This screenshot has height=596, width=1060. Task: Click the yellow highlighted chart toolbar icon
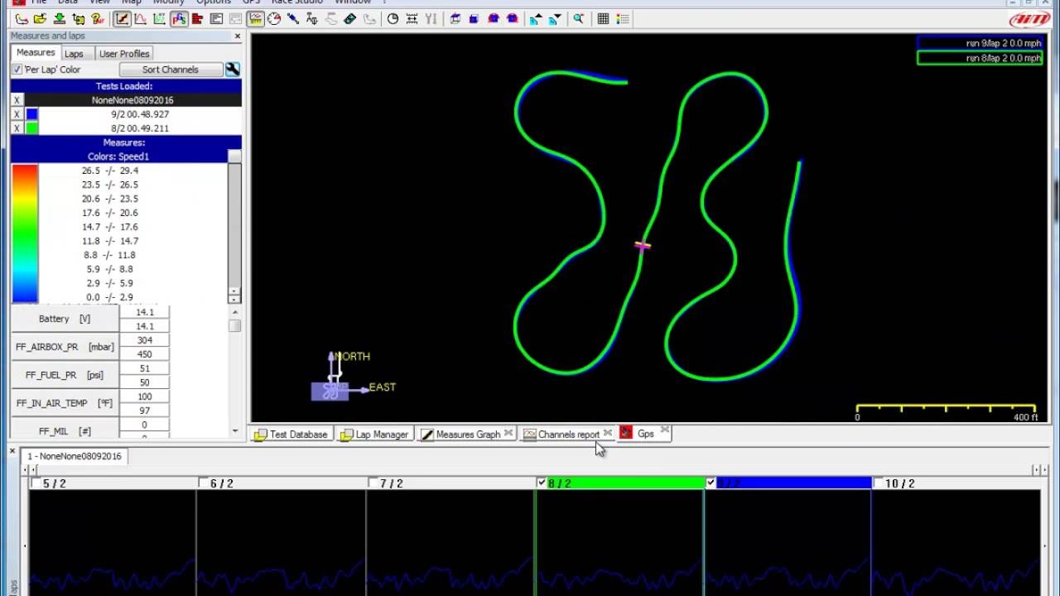coord(255,18)
